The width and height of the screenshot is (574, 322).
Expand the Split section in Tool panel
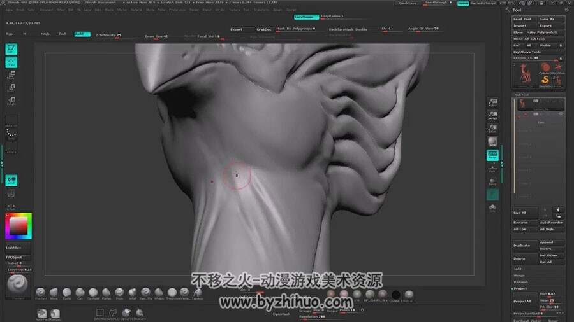pyautogui.click(x=517, y=269)
